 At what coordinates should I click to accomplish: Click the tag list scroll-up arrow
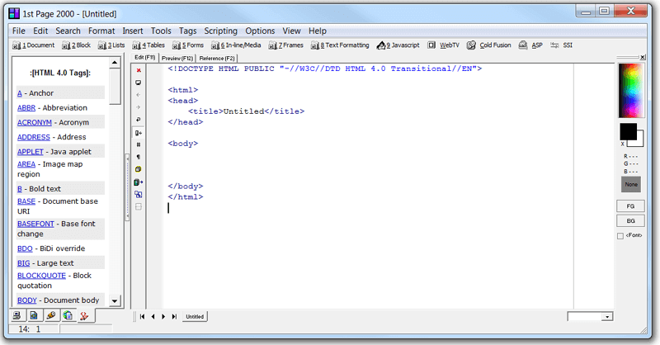pos(115,63)
